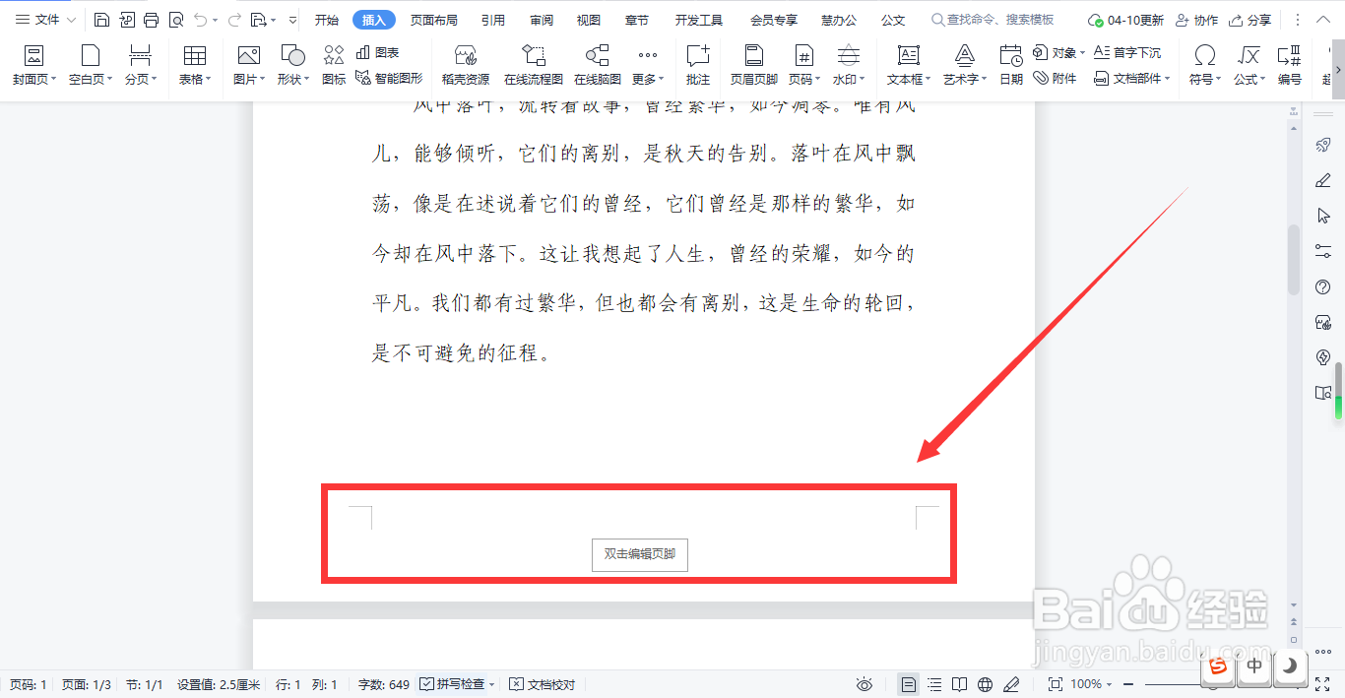Expand the File (文件) menu arrow
Screen dimensions: 1345x698
pyautogui.click(x=71, y=20)
